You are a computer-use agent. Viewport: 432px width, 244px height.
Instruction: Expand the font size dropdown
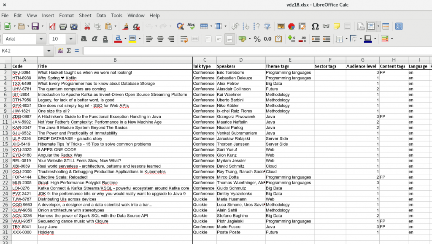pyautogui.click(x=72, y=39)
